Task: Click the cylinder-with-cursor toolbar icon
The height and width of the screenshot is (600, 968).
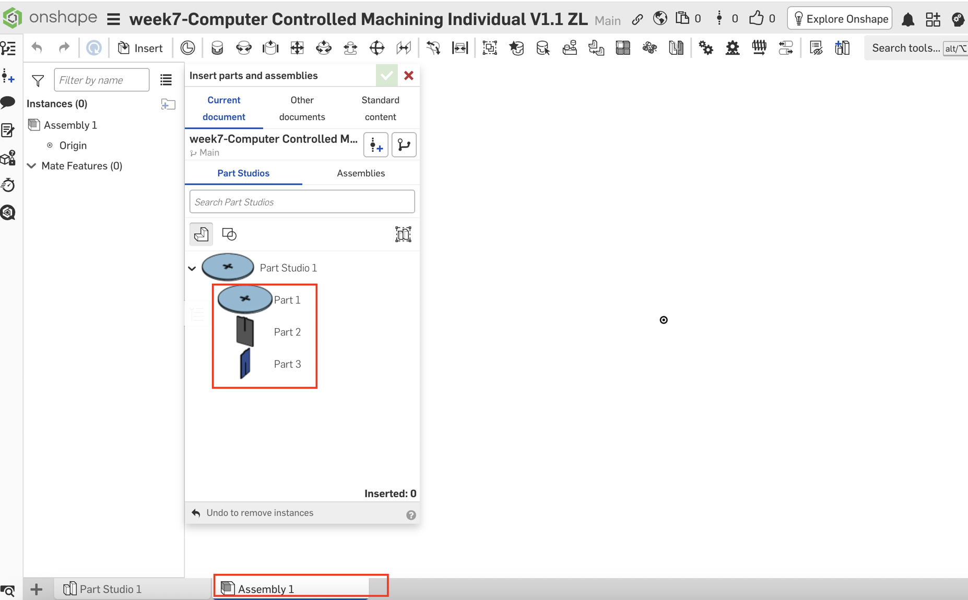Action: coord(543,48)
